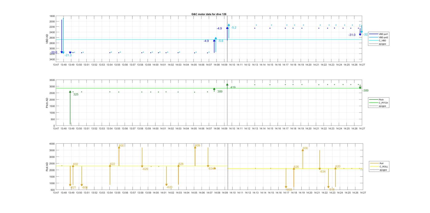Click the '626' annotation in the Roll plot

pyautogui.click(x=296, y=167)
